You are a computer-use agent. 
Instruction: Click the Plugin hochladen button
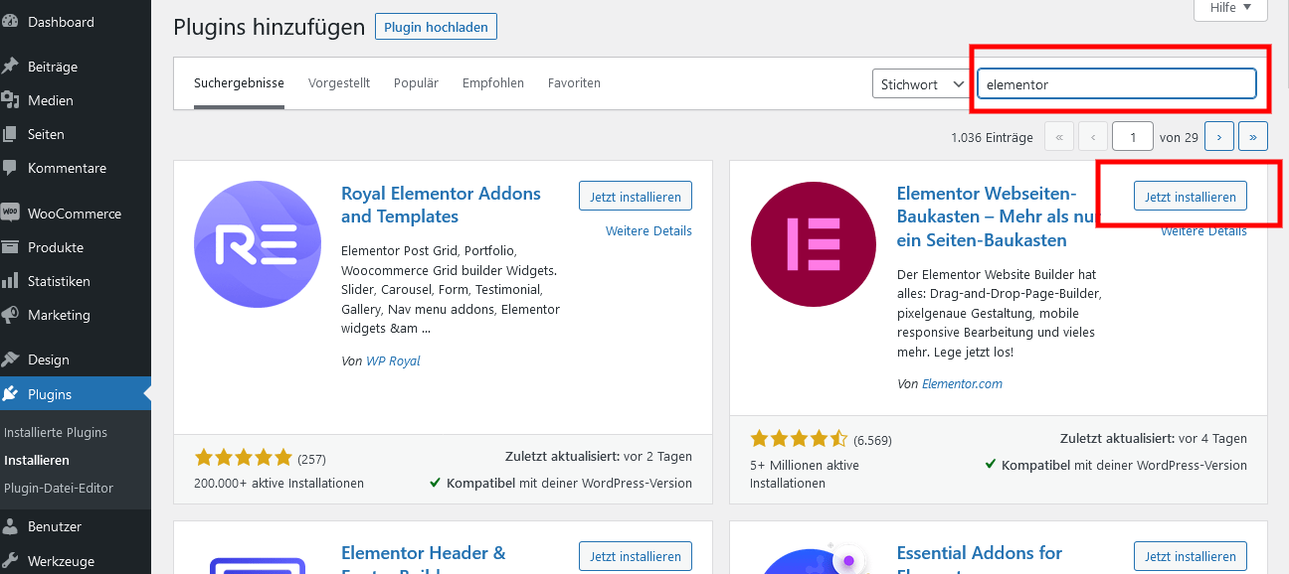click(436, 27)
